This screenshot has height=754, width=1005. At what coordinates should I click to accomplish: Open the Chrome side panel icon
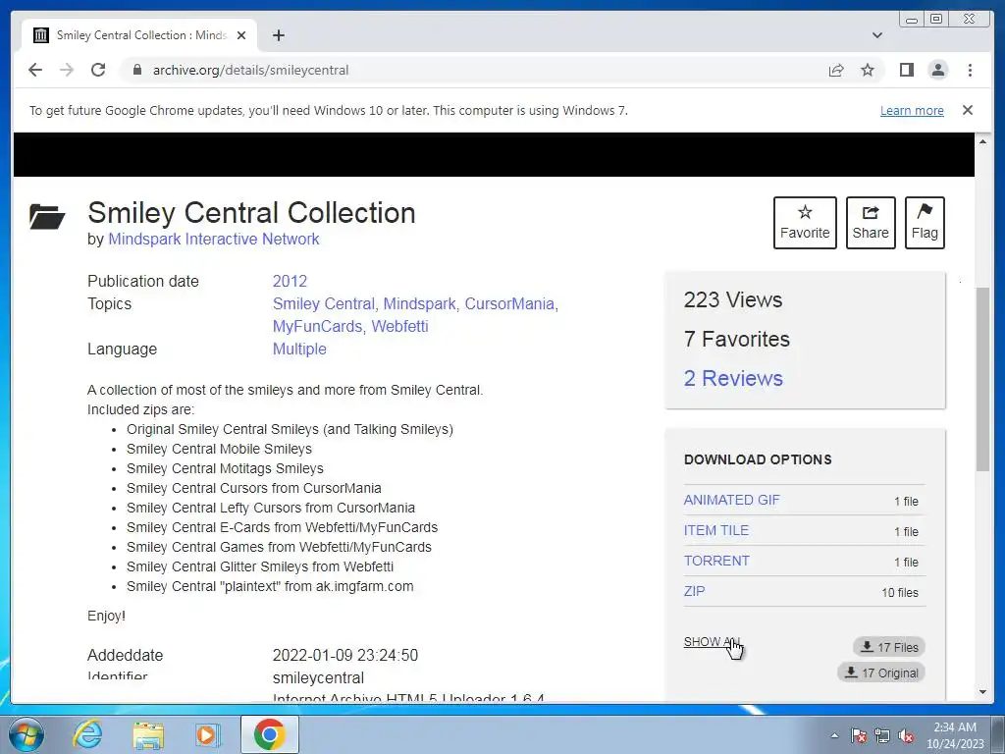tap(906, 70)
